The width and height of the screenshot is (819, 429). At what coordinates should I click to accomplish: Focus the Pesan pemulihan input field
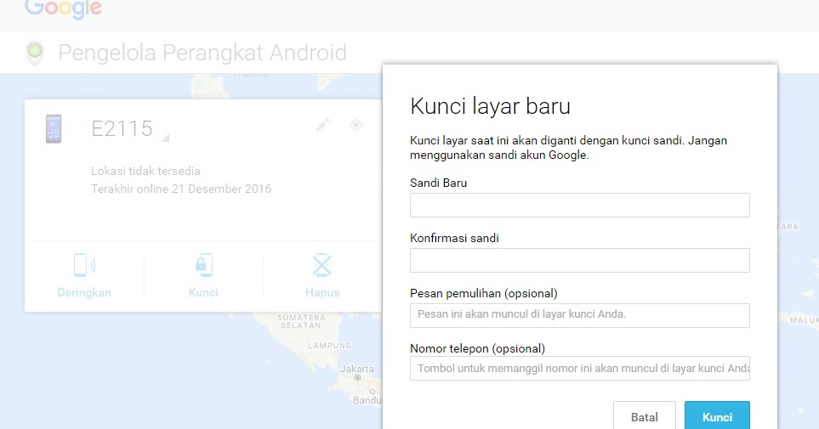coord(580,315)
